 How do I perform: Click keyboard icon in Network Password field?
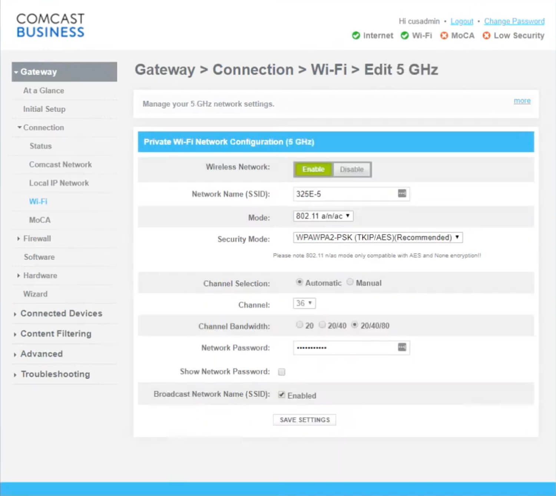point(402,347)
